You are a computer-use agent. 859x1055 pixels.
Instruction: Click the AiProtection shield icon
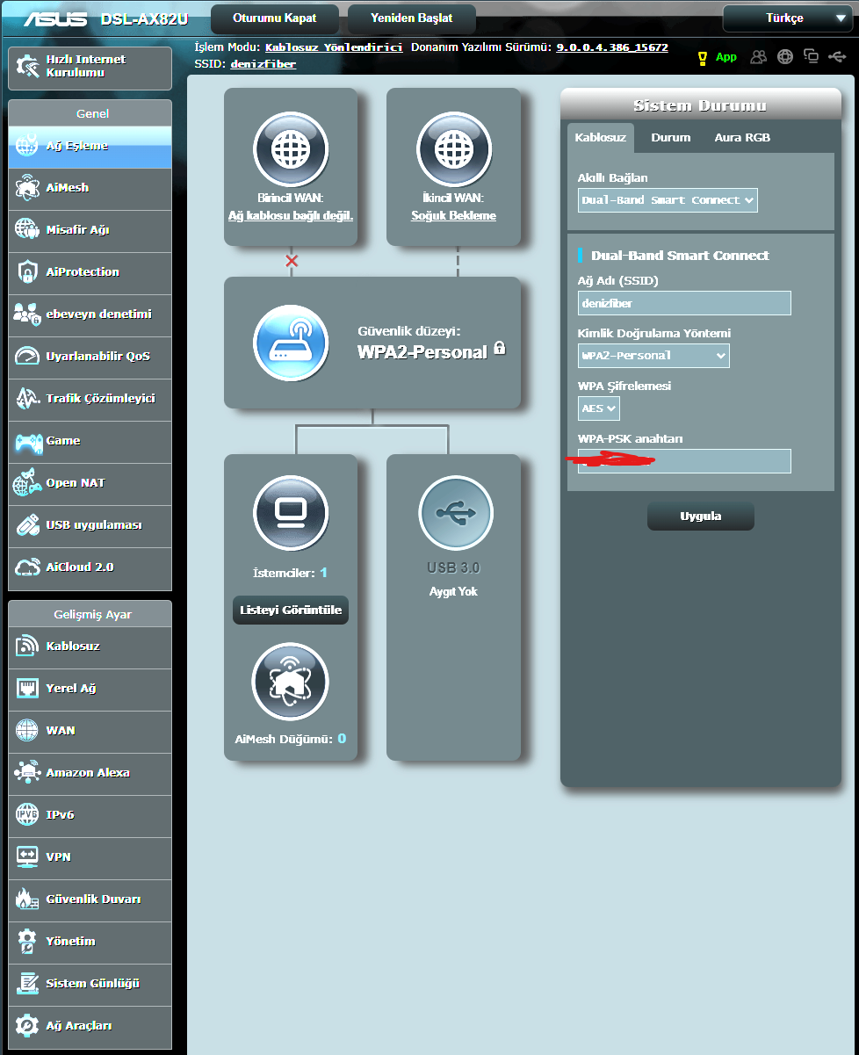26,272
